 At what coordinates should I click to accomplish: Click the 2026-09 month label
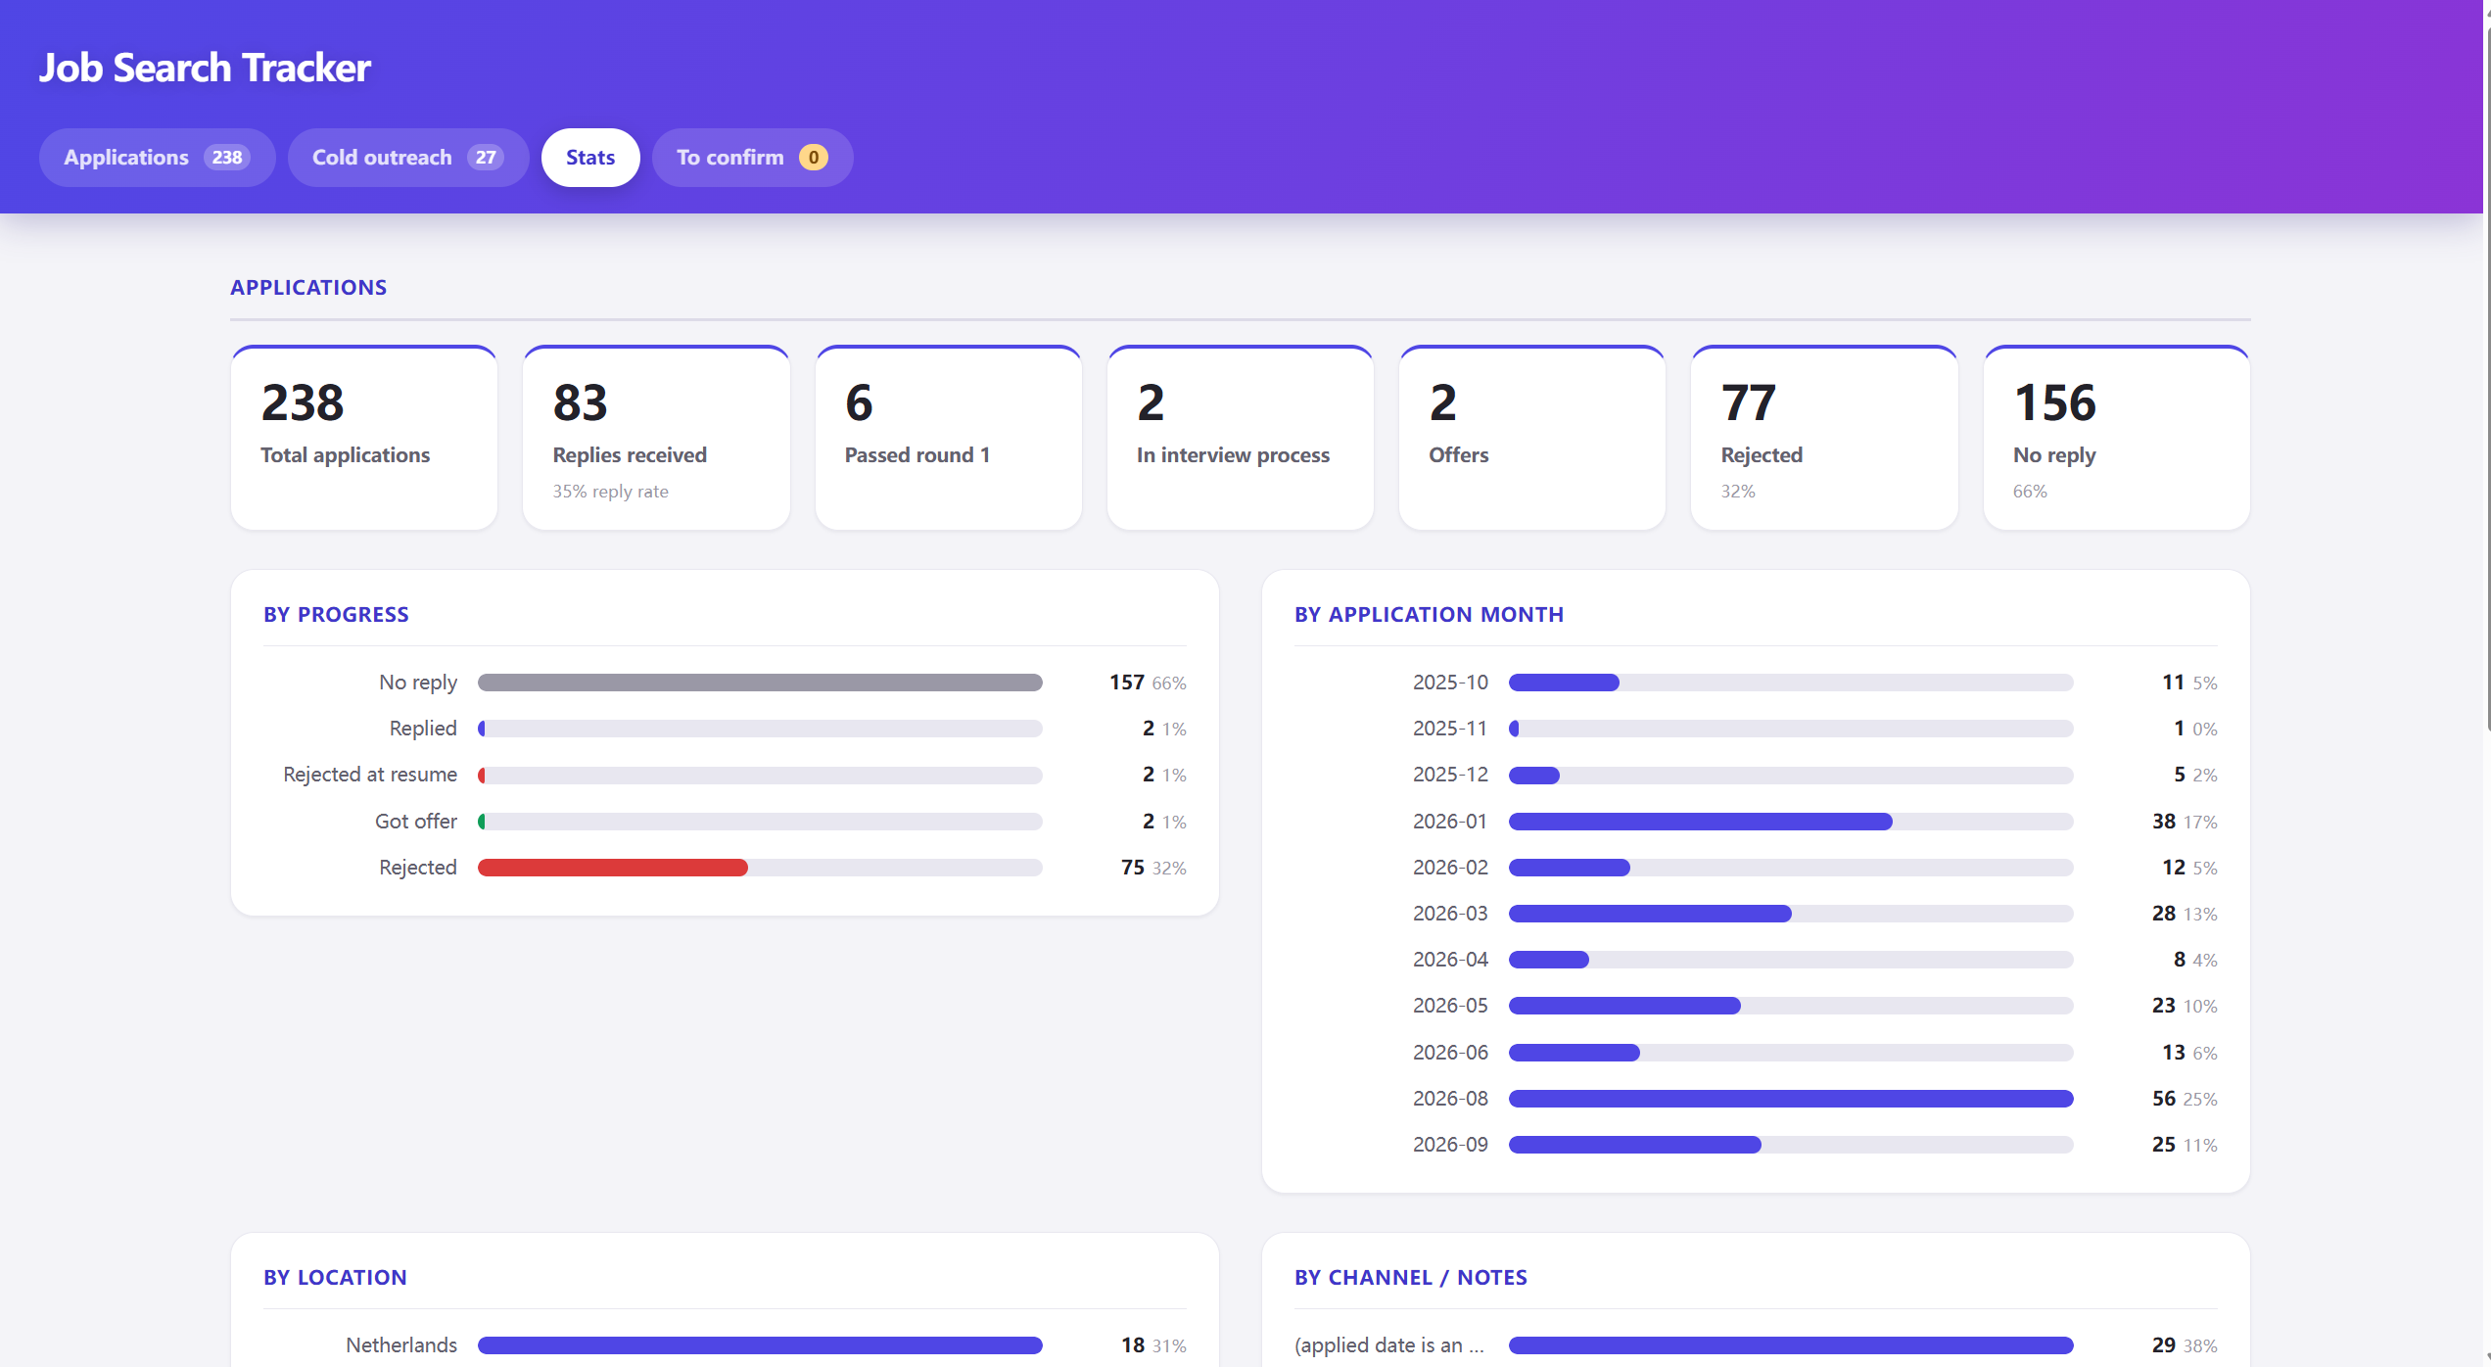[x=1450, y=1145]
